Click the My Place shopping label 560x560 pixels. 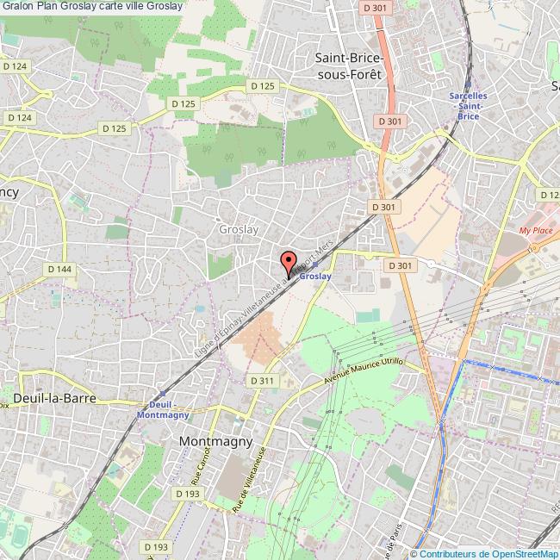pos(535,231)
